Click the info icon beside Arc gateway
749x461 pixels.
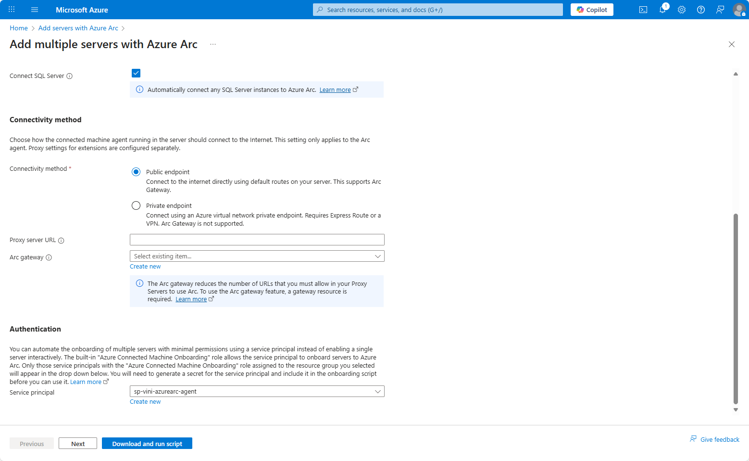click(49, 257)
